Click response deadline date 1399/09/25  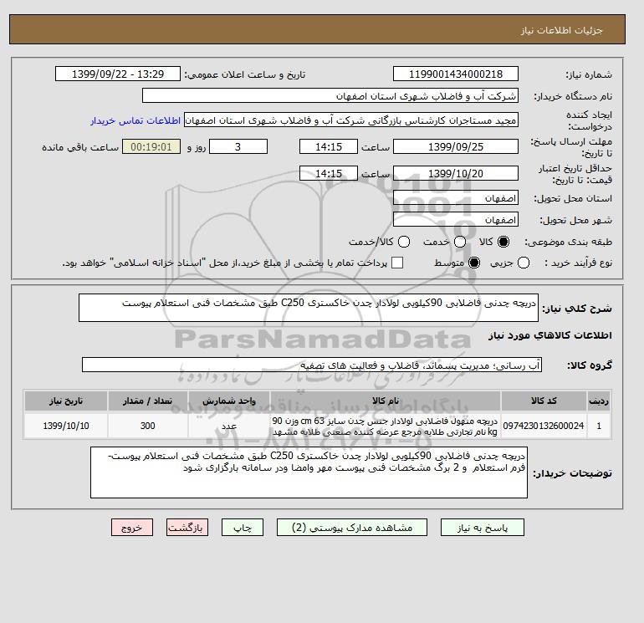456,146
